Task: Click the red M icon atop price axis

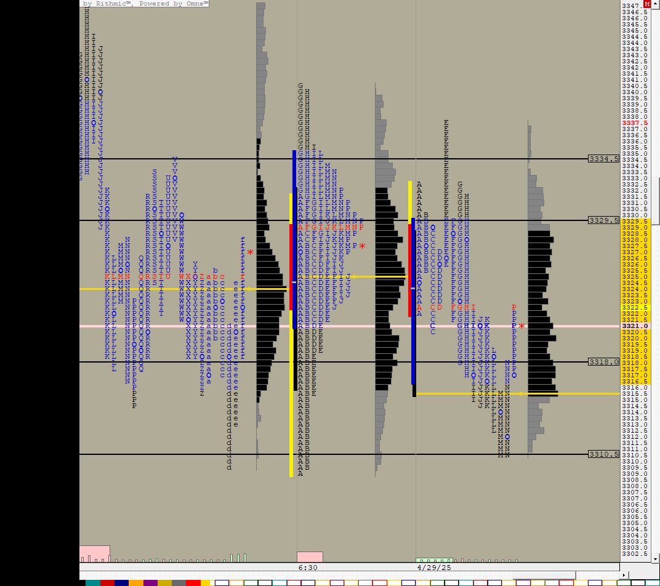Action: coord(647,4)
